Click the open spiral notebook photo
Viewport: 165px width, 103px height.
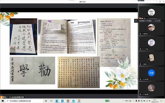pyautogui.click(x=67, y=36)
